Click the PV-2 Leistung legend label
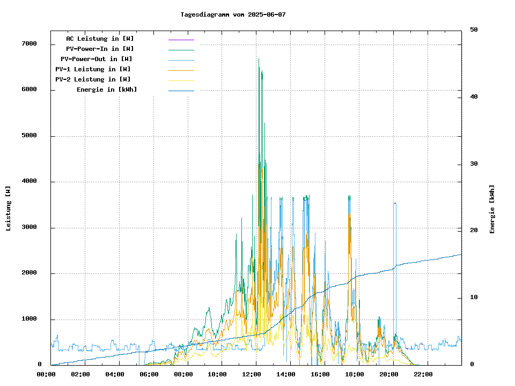 [93, 79]
